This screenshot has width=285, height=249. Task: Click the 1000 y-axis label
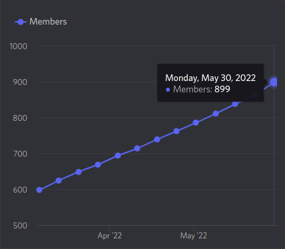pyautogui.click(x=19, y=46)
